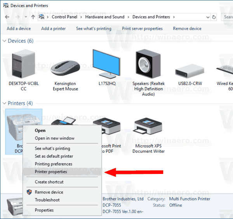Click the address bar location icon
Image resolution: width=233 pixels, height=219 pixels.
[x=42, y=17]
